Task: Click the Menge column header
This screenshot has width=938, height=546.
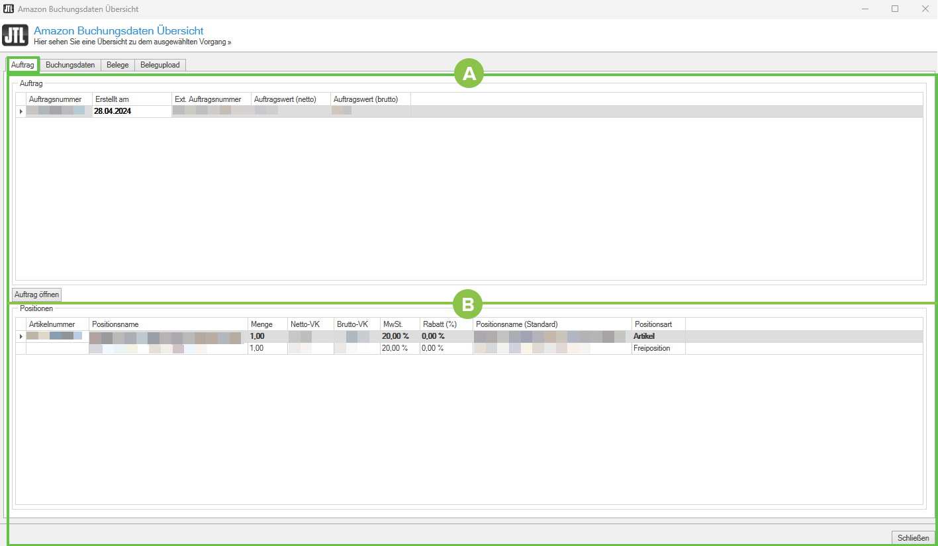Action: (261, 324)
